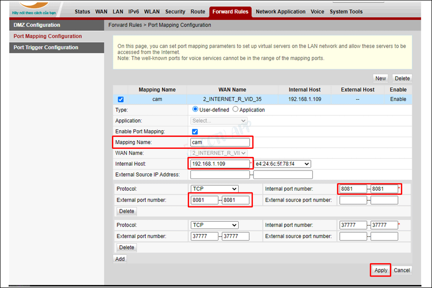The height and width of the screenshot is (288, 432).
Task: Click the Mapping Name input field
Action: point(220,142)
